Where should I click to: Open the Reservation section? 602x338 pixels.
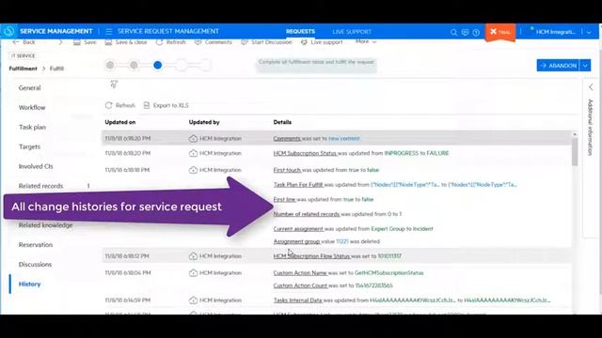36,245
